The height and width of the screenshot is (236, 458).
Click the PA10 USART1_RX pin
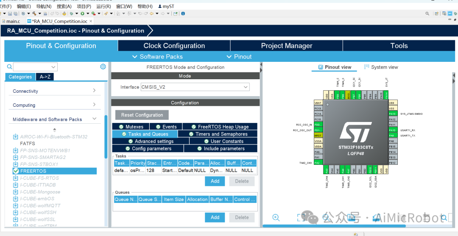click(x=393, y=130)
